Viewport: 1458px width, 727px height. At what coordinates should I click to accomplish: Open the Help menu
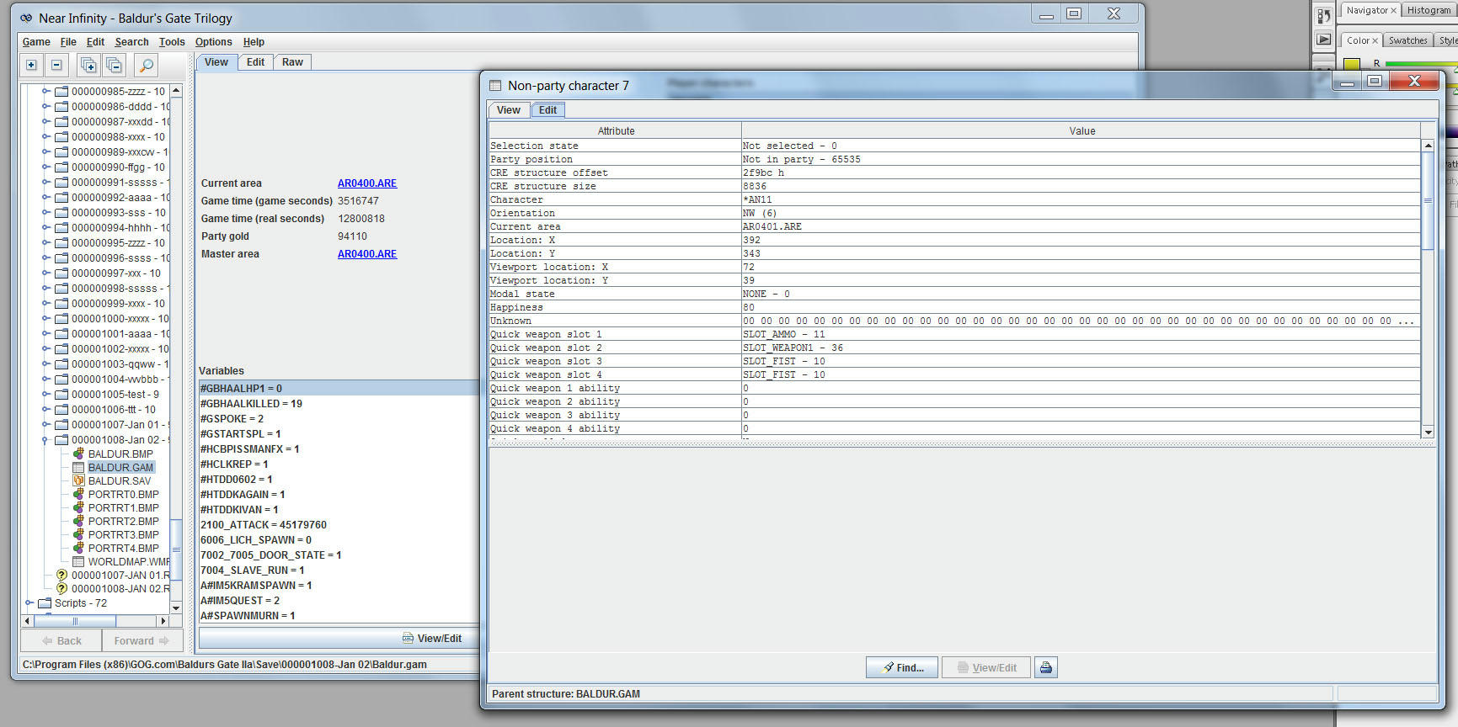(254, 42)
